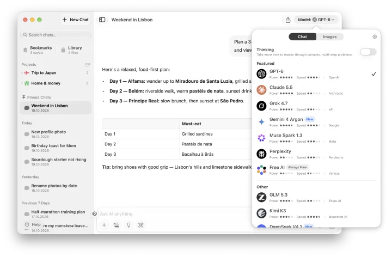
Task: Click the tools icon below input
Action: 141,225
